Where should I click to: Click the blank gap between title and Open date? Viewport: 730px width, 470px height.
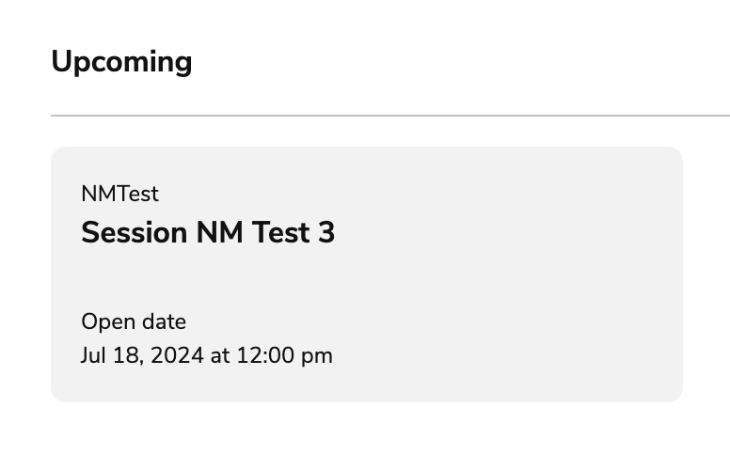pyautogui.click(x=207, y=278)
